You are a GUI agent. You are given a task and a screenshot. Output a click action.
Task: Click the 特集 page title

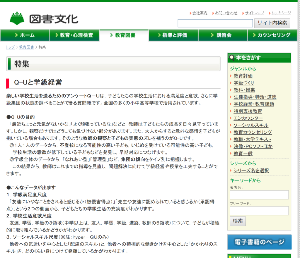22,63
